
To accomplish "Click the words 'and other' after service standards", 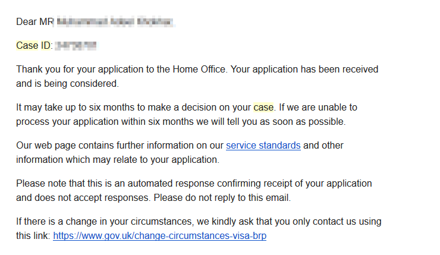I will 323,145.
